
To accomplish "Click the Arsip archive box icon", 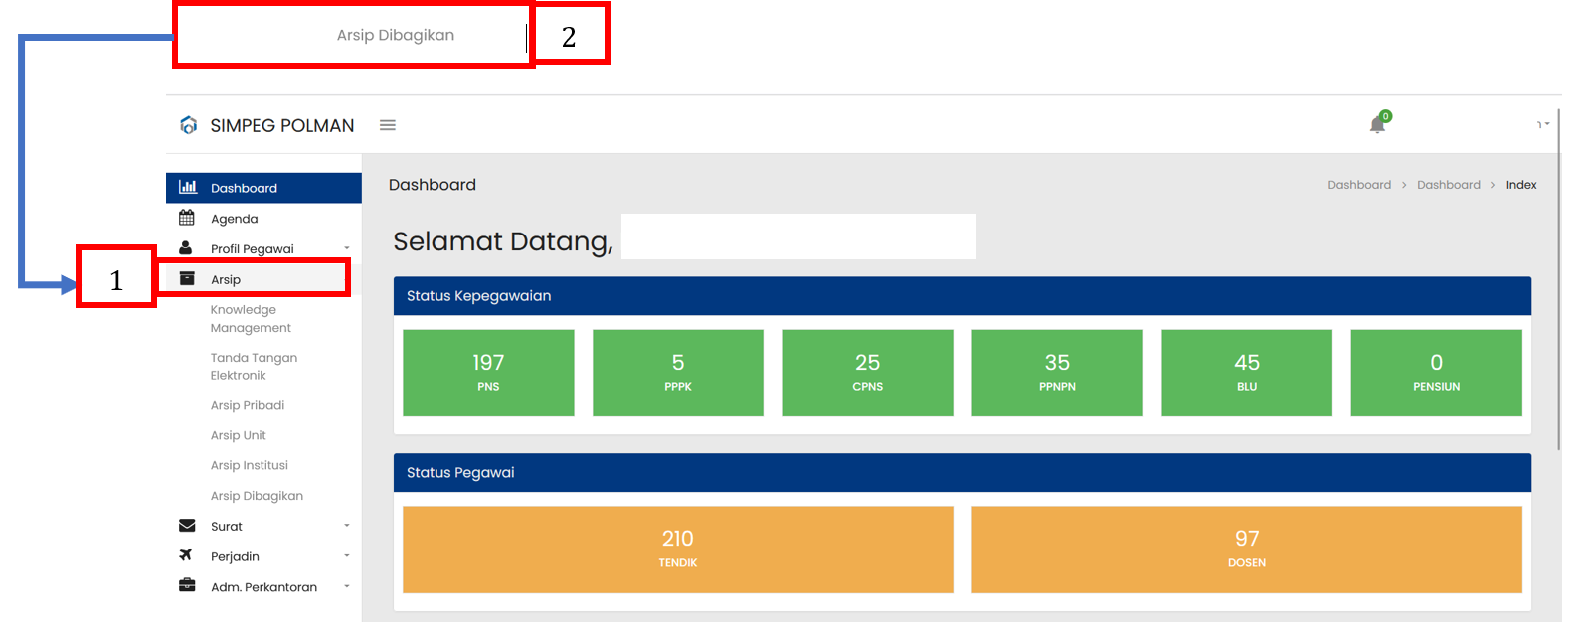I will tap(187, 279).
